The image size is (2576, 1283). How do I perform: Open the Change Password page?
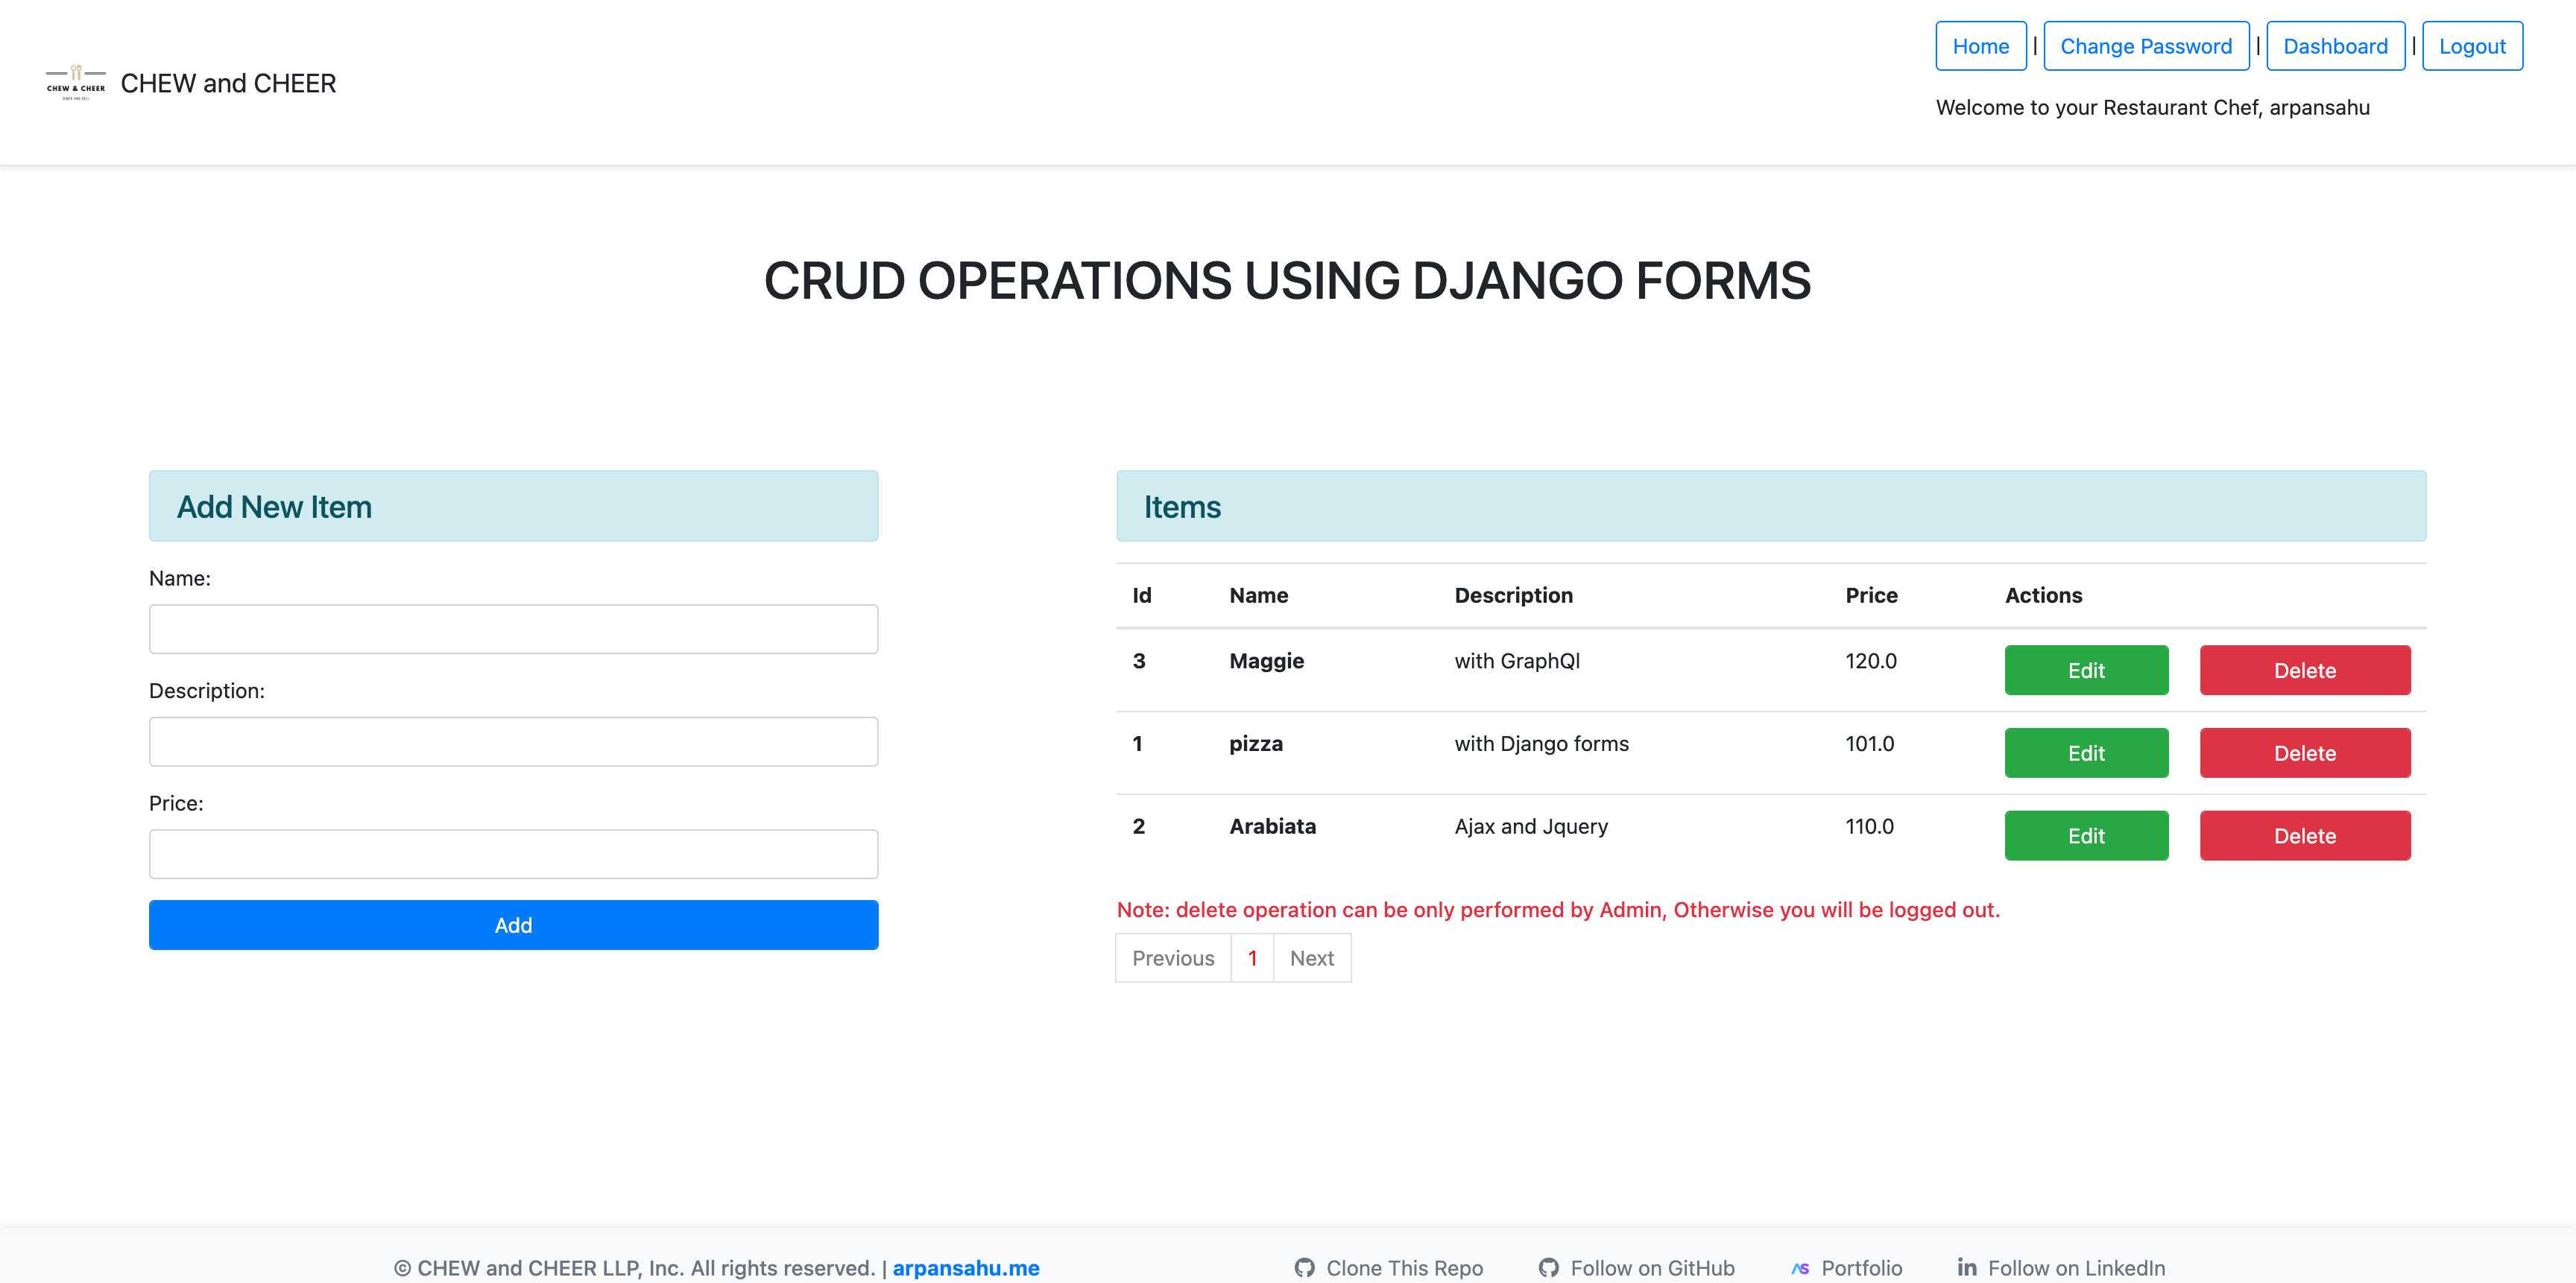[x=2145, y=46]
